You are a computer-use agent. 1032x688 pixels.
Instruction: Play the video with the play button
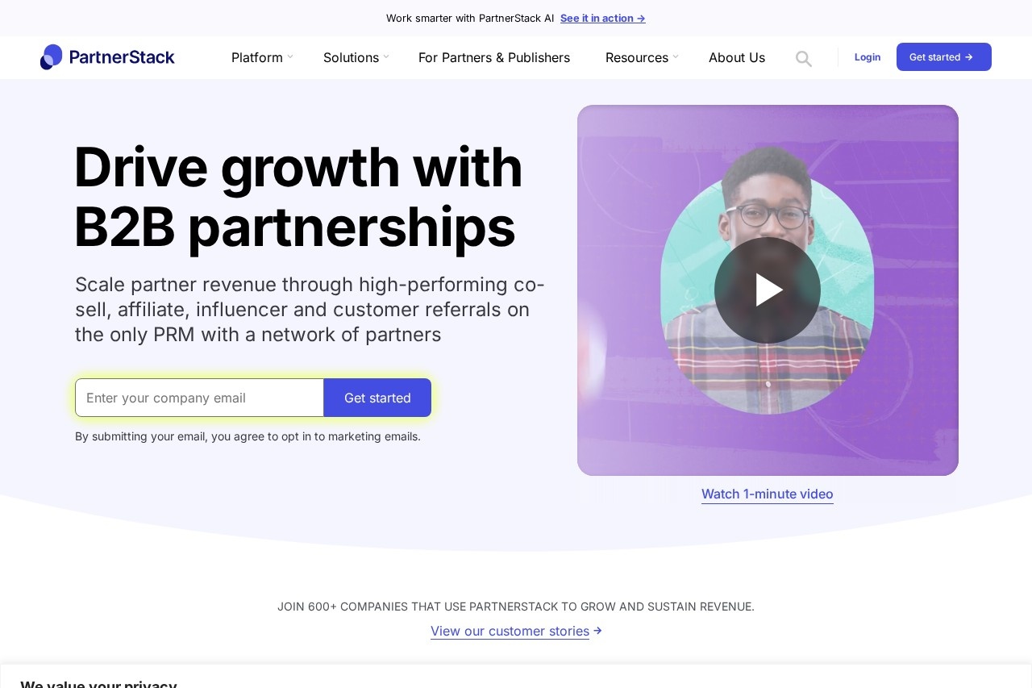tap(768, 290)
